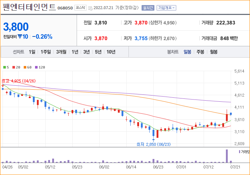Viewport: 250px width, 175px height.
Task: Click the 05/12 date label on the axis
Action: pyautogui.click(x=50, y=167)
